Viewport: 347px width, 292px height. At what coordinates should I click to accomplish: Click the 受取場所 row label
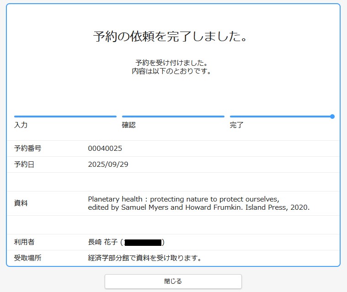point(28,258)
